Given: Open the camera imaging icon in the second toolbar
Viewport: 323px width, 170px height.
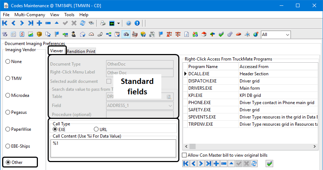Looking at the screenshot, I should pyautogui.click(x=126, y=35).
